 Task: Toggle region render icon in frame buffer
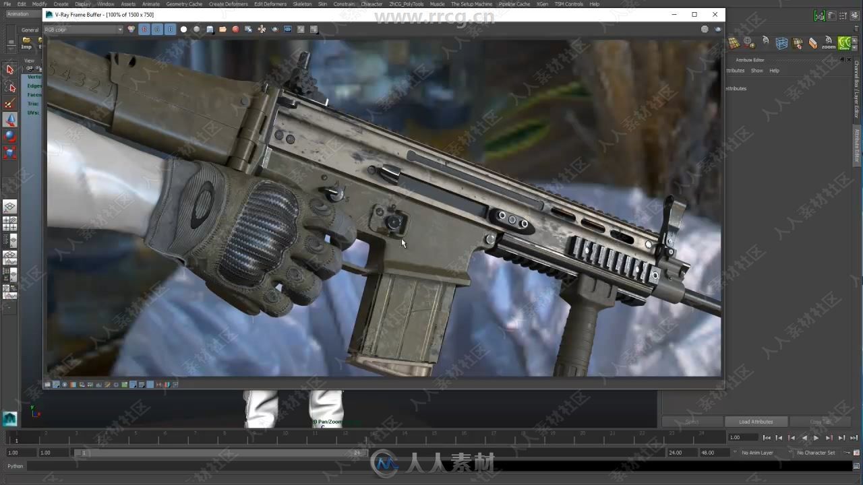pyautogui.click(x=301, y=30)
